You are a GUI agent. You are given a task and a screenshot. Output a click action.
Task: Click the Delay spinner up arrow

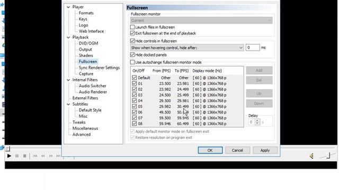[257, 121]
